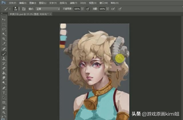Swap foreground and background colors
This screenshot has width=183, height=120.
tap(5, 116)
